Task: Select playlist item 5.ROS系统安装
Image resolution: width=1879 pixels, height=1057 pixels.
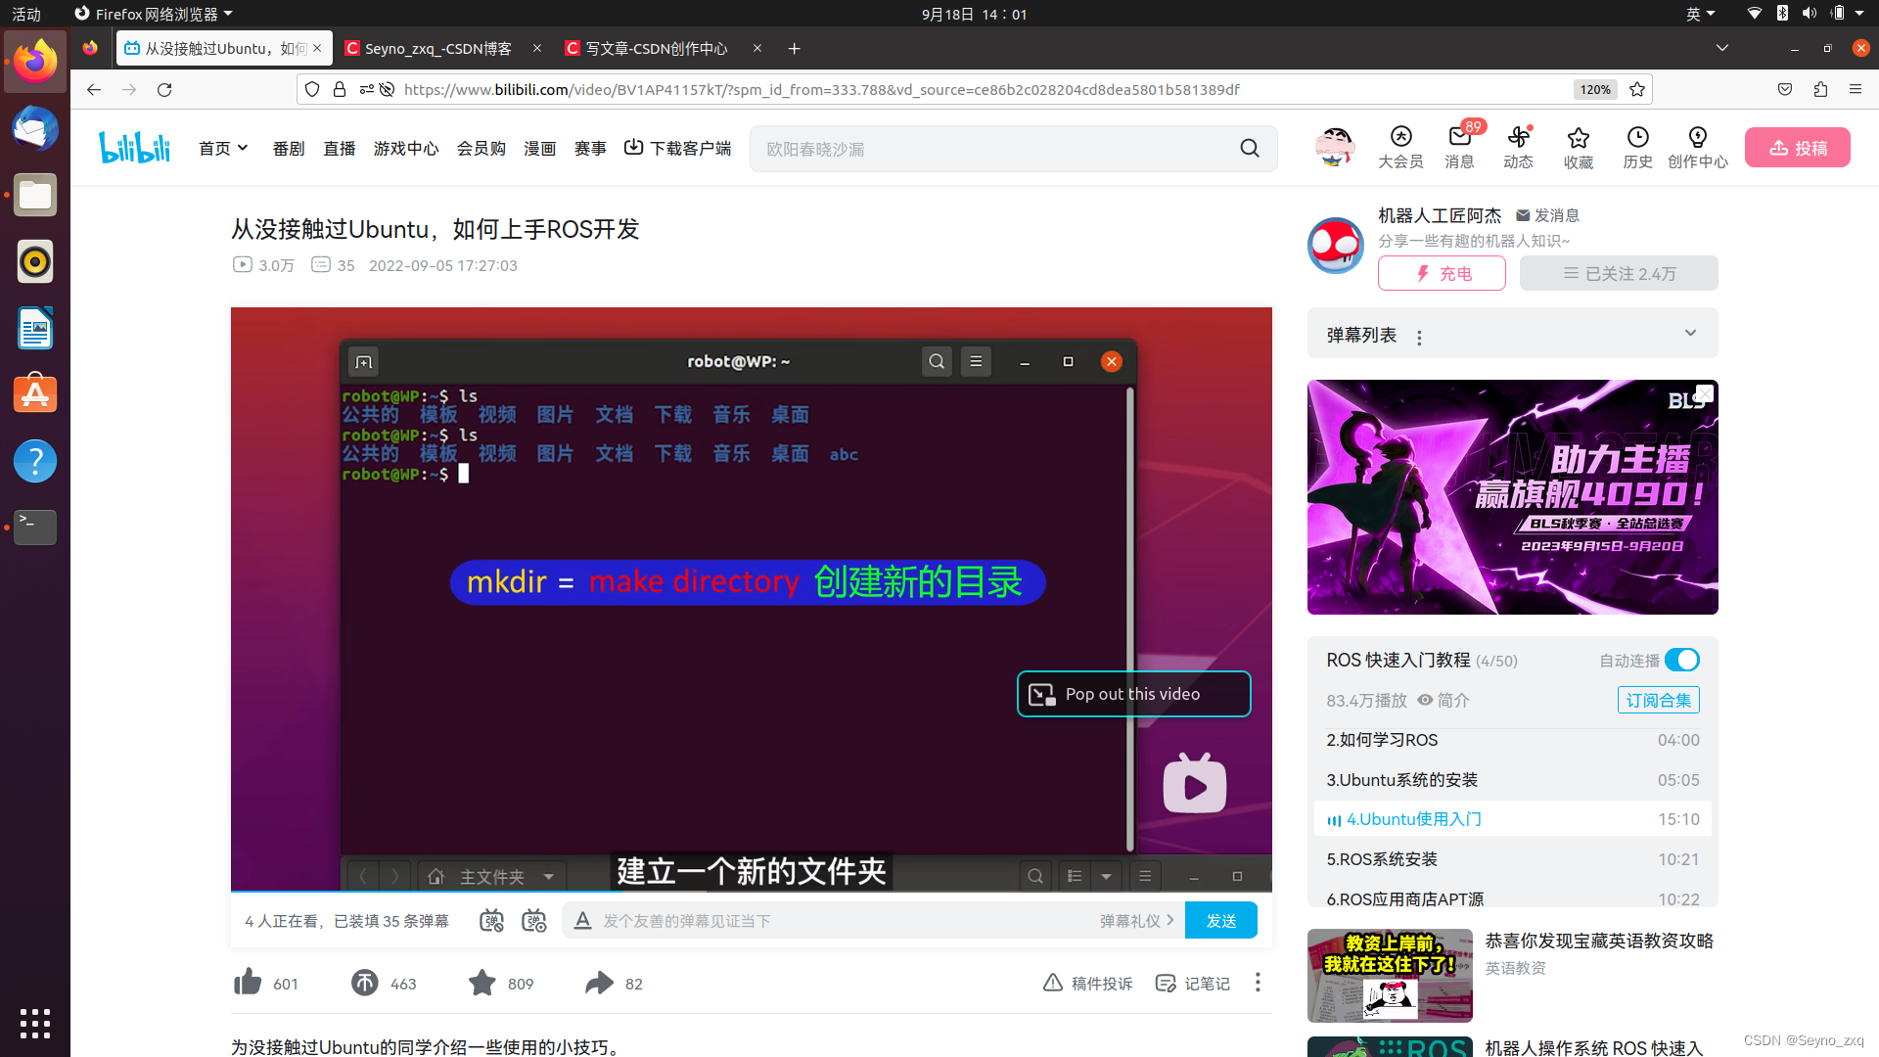Action: (x=1382, y=859)
